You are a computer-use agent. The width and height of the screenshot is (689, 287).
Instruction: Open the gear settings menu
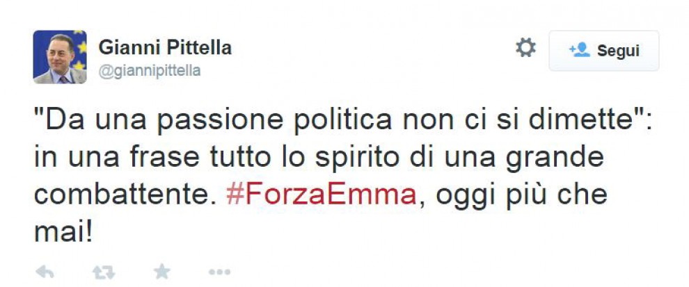pyautogui.click(x=525, y=47)
